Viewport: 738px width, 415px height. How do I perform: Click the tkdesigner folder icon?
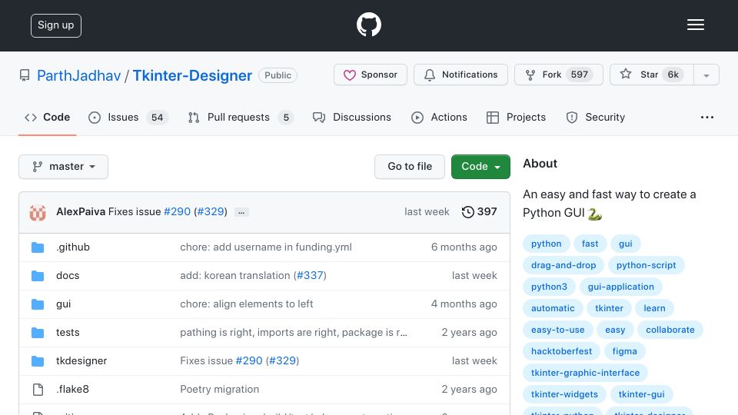click(38, 361)
